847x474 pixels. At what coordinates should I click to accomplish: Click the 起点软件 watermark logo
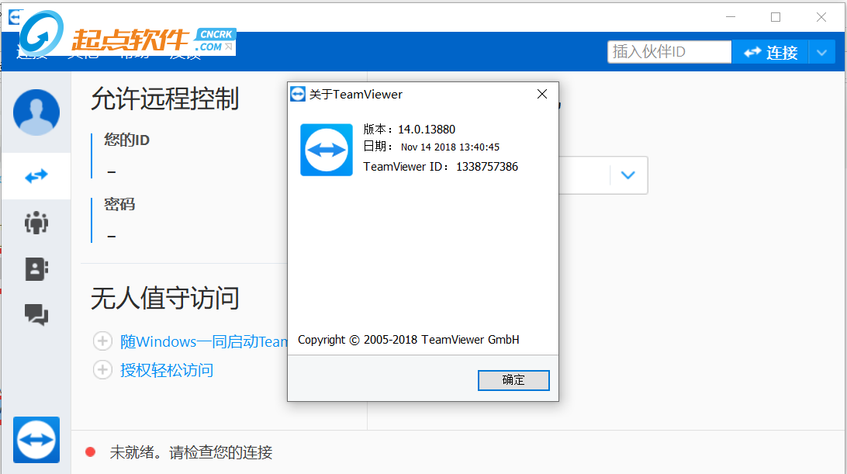coord(127,33)
